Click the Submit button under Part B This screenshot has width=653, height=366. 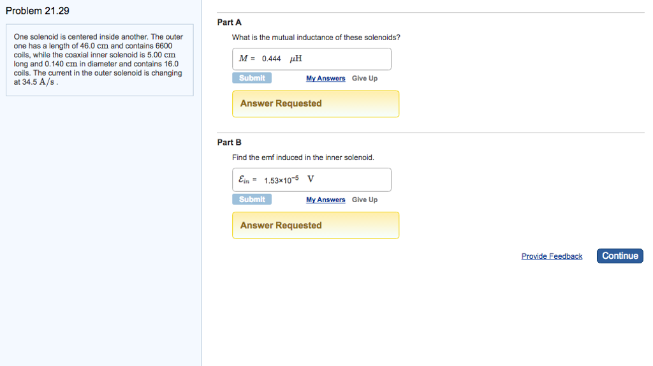click(x=252, y=200)
